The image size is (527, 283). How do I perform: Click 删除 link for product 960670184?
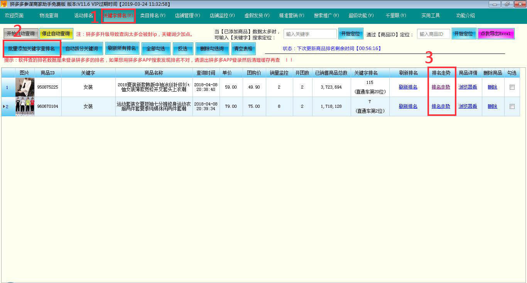pyautogui.click(x=492, y=106)
